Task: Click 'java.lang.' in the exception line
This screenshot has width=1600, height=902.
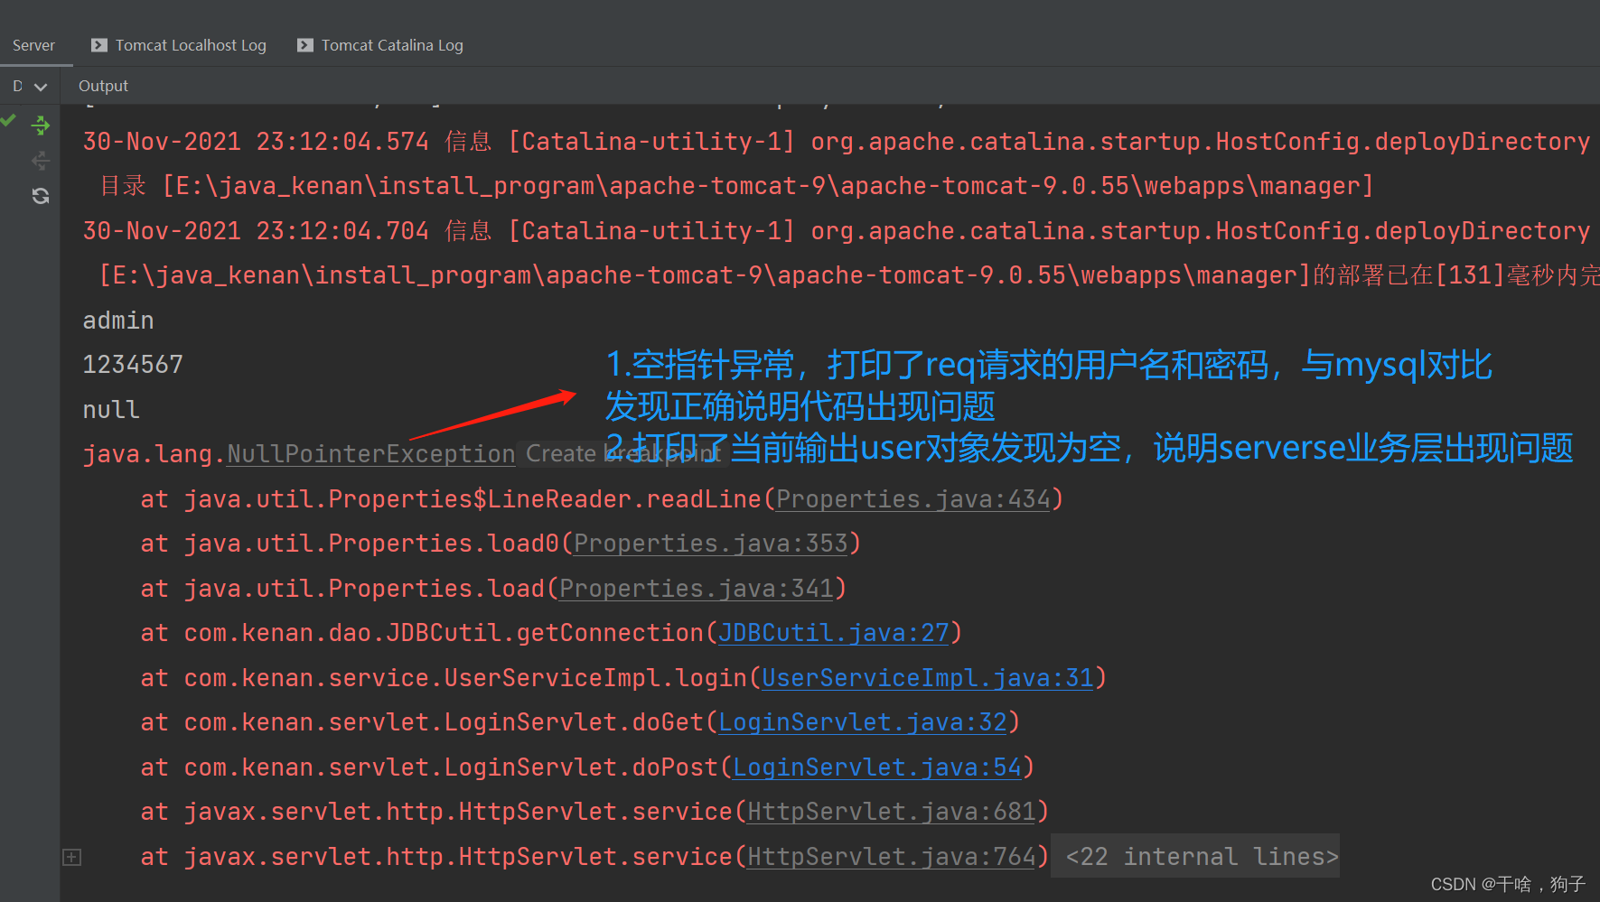Action: [x=154, y=453]
